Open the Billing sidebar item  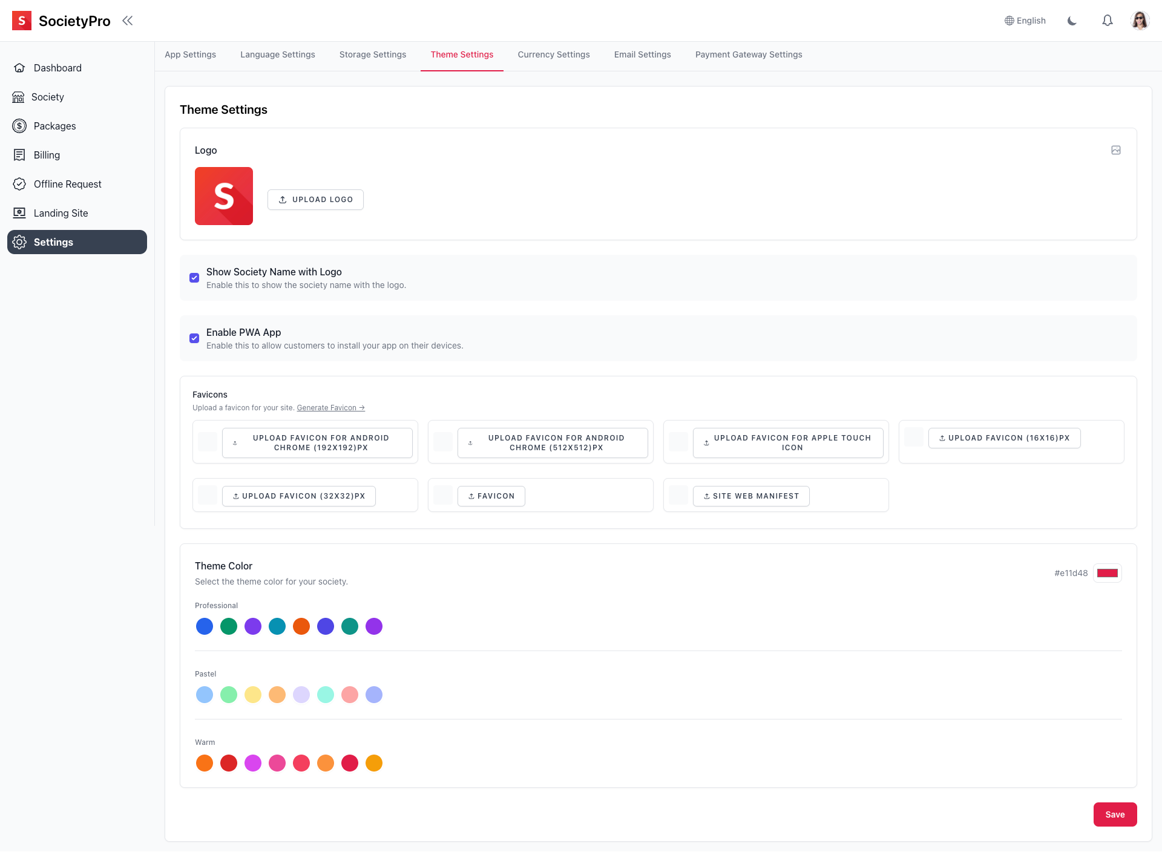[x=47, y=155]
